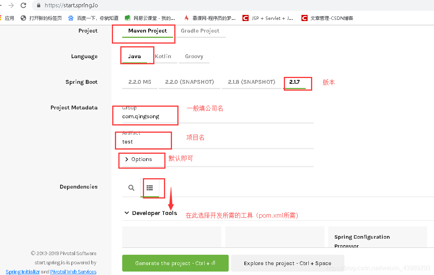Choose Groovy language

[194, 56]
